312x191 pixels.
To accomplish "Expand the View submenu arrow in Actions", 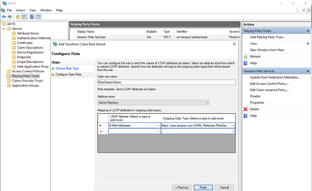I will (x=308, y=43).
